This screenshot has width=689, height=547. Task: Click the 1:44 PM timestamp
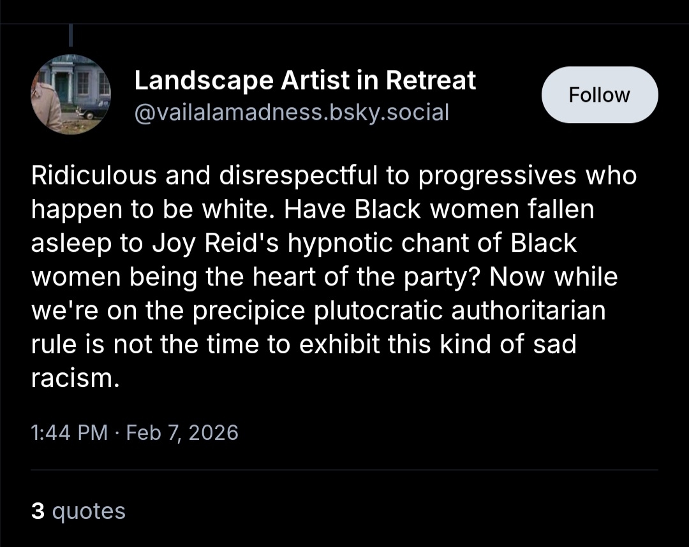point(70,433)
